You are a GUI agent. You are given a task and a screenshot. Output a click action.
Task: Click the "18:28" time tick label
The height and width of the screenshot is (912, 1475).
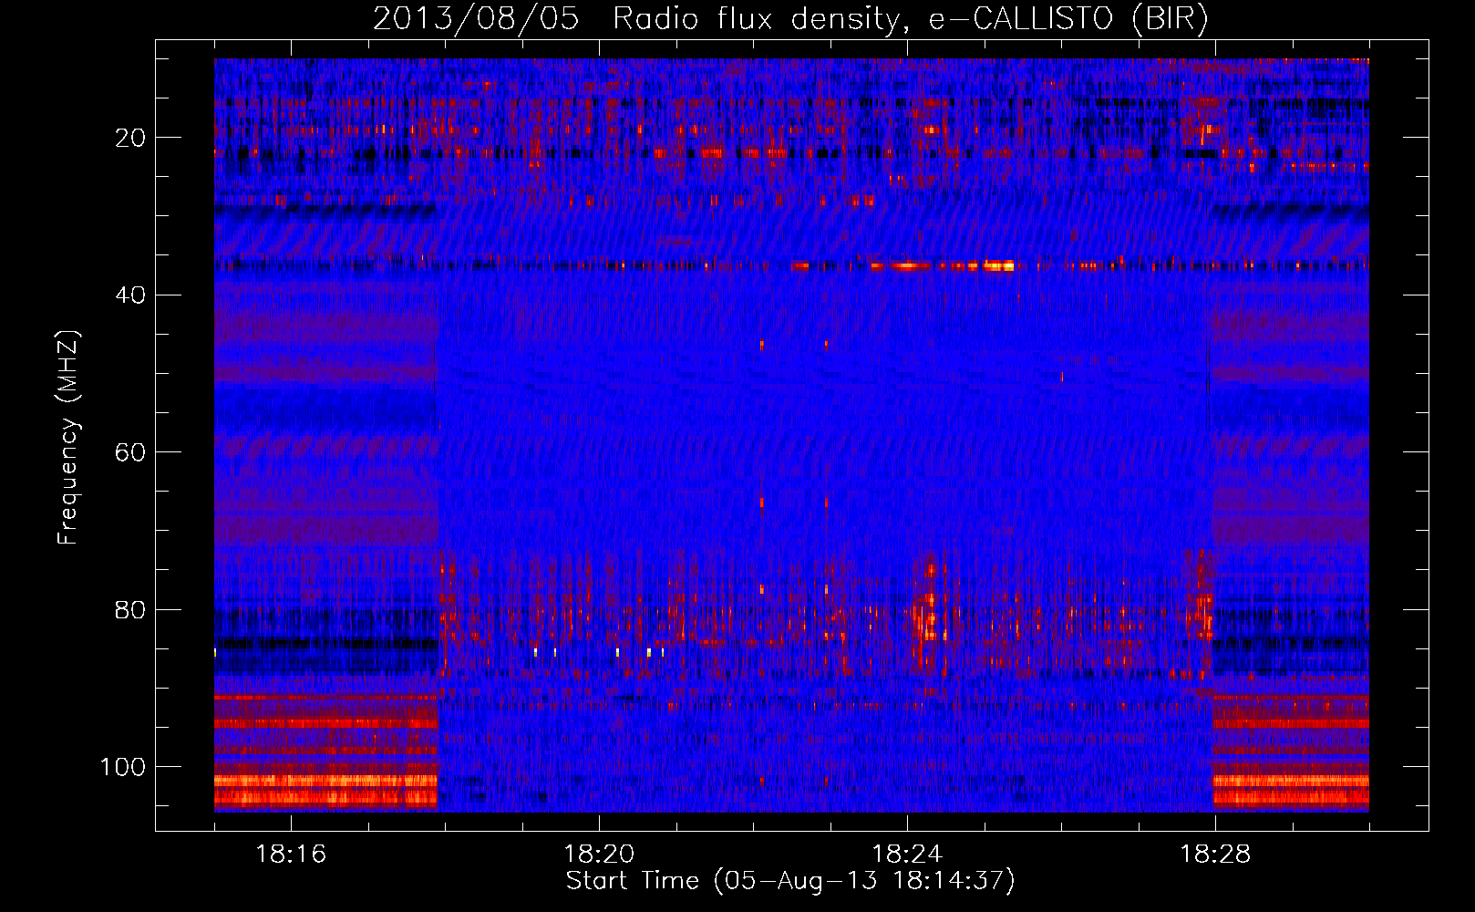click(x=1215, y=855)
